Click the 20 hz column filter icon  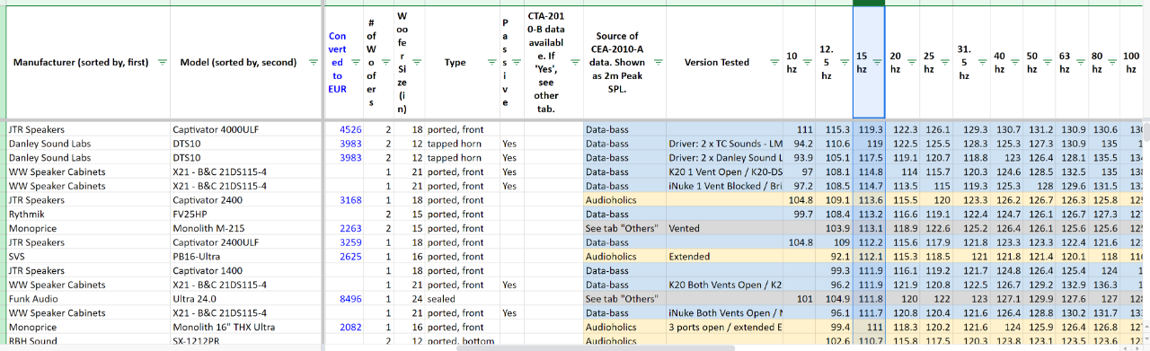coord(910,63)
